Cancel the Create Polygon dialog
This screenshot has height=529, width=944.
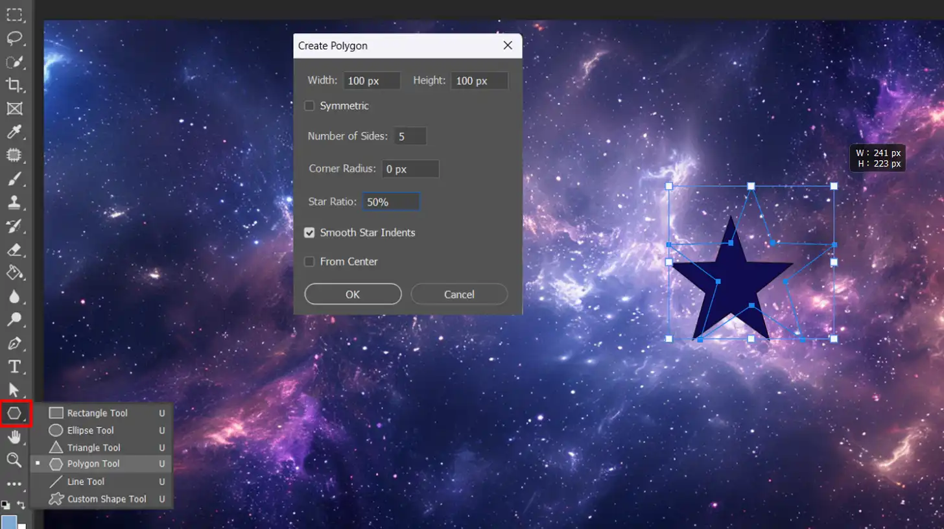tap(459, 294)
